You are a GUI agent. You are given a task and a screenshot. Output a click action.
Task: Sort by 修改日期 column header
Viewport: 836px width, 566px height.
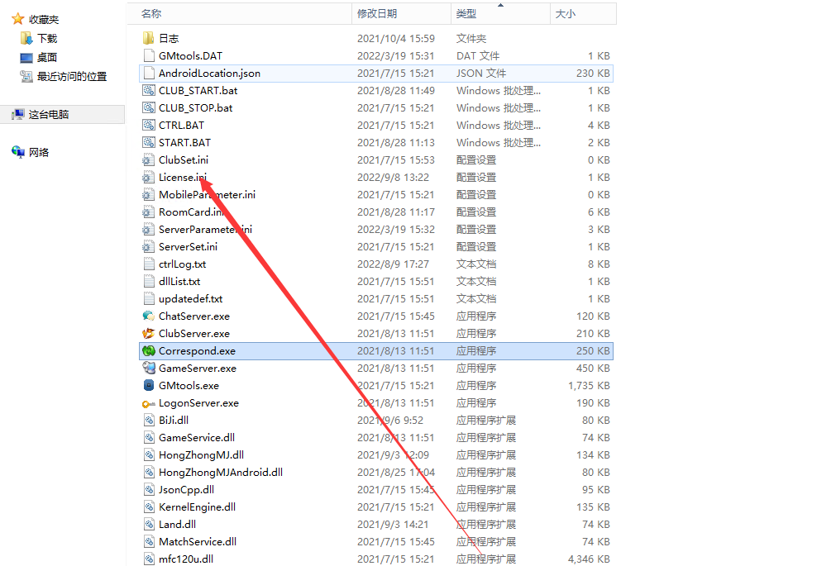tap(377, 13)
